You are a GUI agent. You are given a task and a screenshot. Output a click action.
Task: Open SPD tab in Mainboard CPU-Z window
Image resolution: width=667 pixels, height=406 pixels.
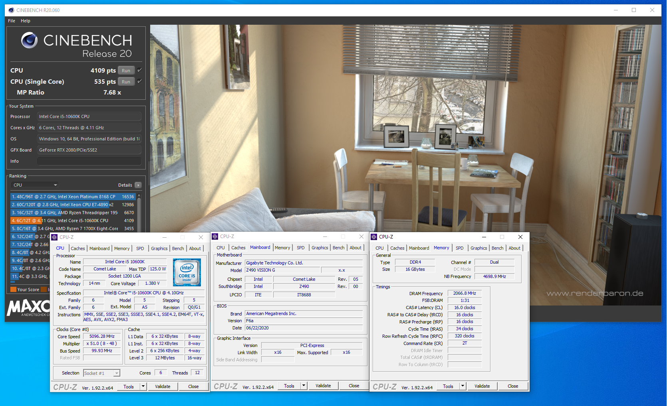(301, 248)
